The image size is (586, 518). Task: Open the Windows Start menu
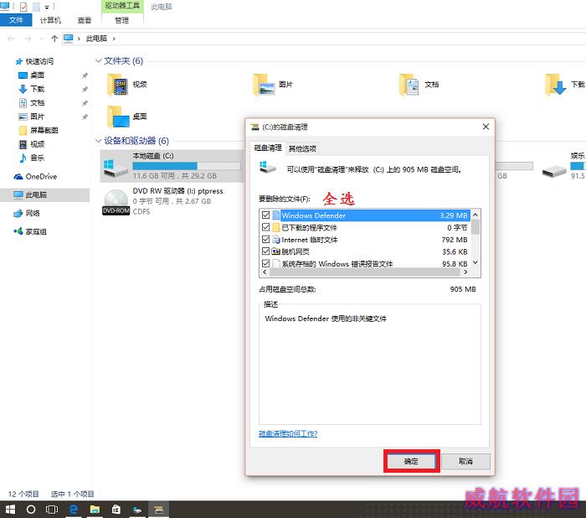click(x=10, y=510)
